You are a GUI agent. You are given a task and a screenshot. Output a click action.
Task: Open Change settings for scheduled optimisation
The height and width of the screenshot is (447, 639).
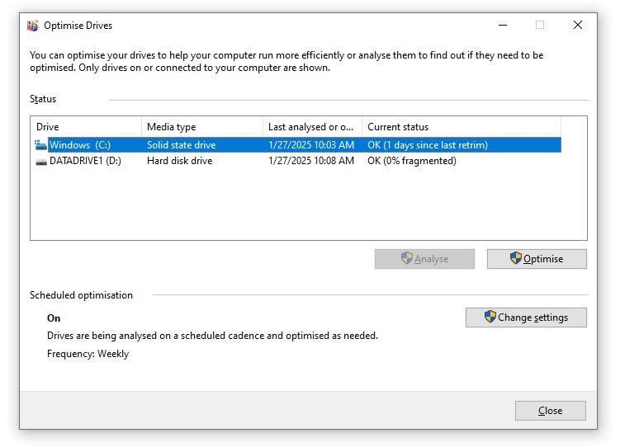[526, 318]
